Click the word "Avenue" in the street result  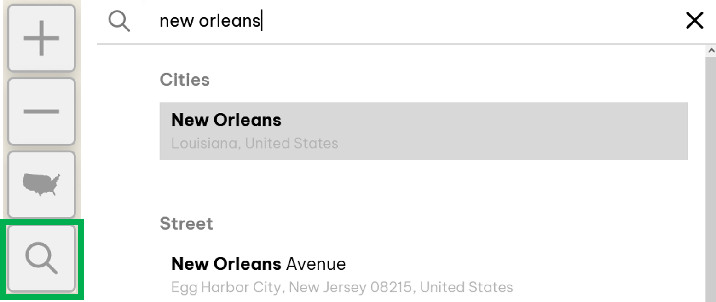pos(316,264)
